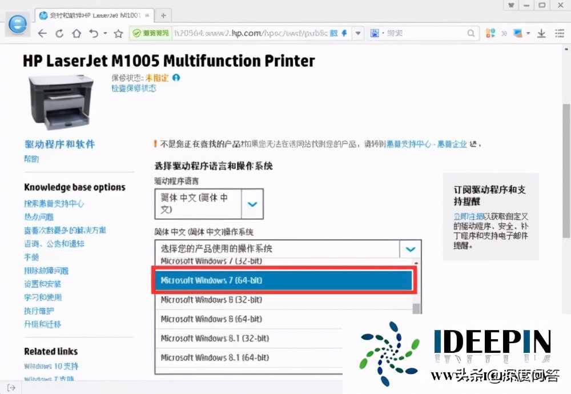This screenshot has height=394, width=571.
Task: Click the browser back arrow icon
Action: pyautogui.click(x=43, y=33)
